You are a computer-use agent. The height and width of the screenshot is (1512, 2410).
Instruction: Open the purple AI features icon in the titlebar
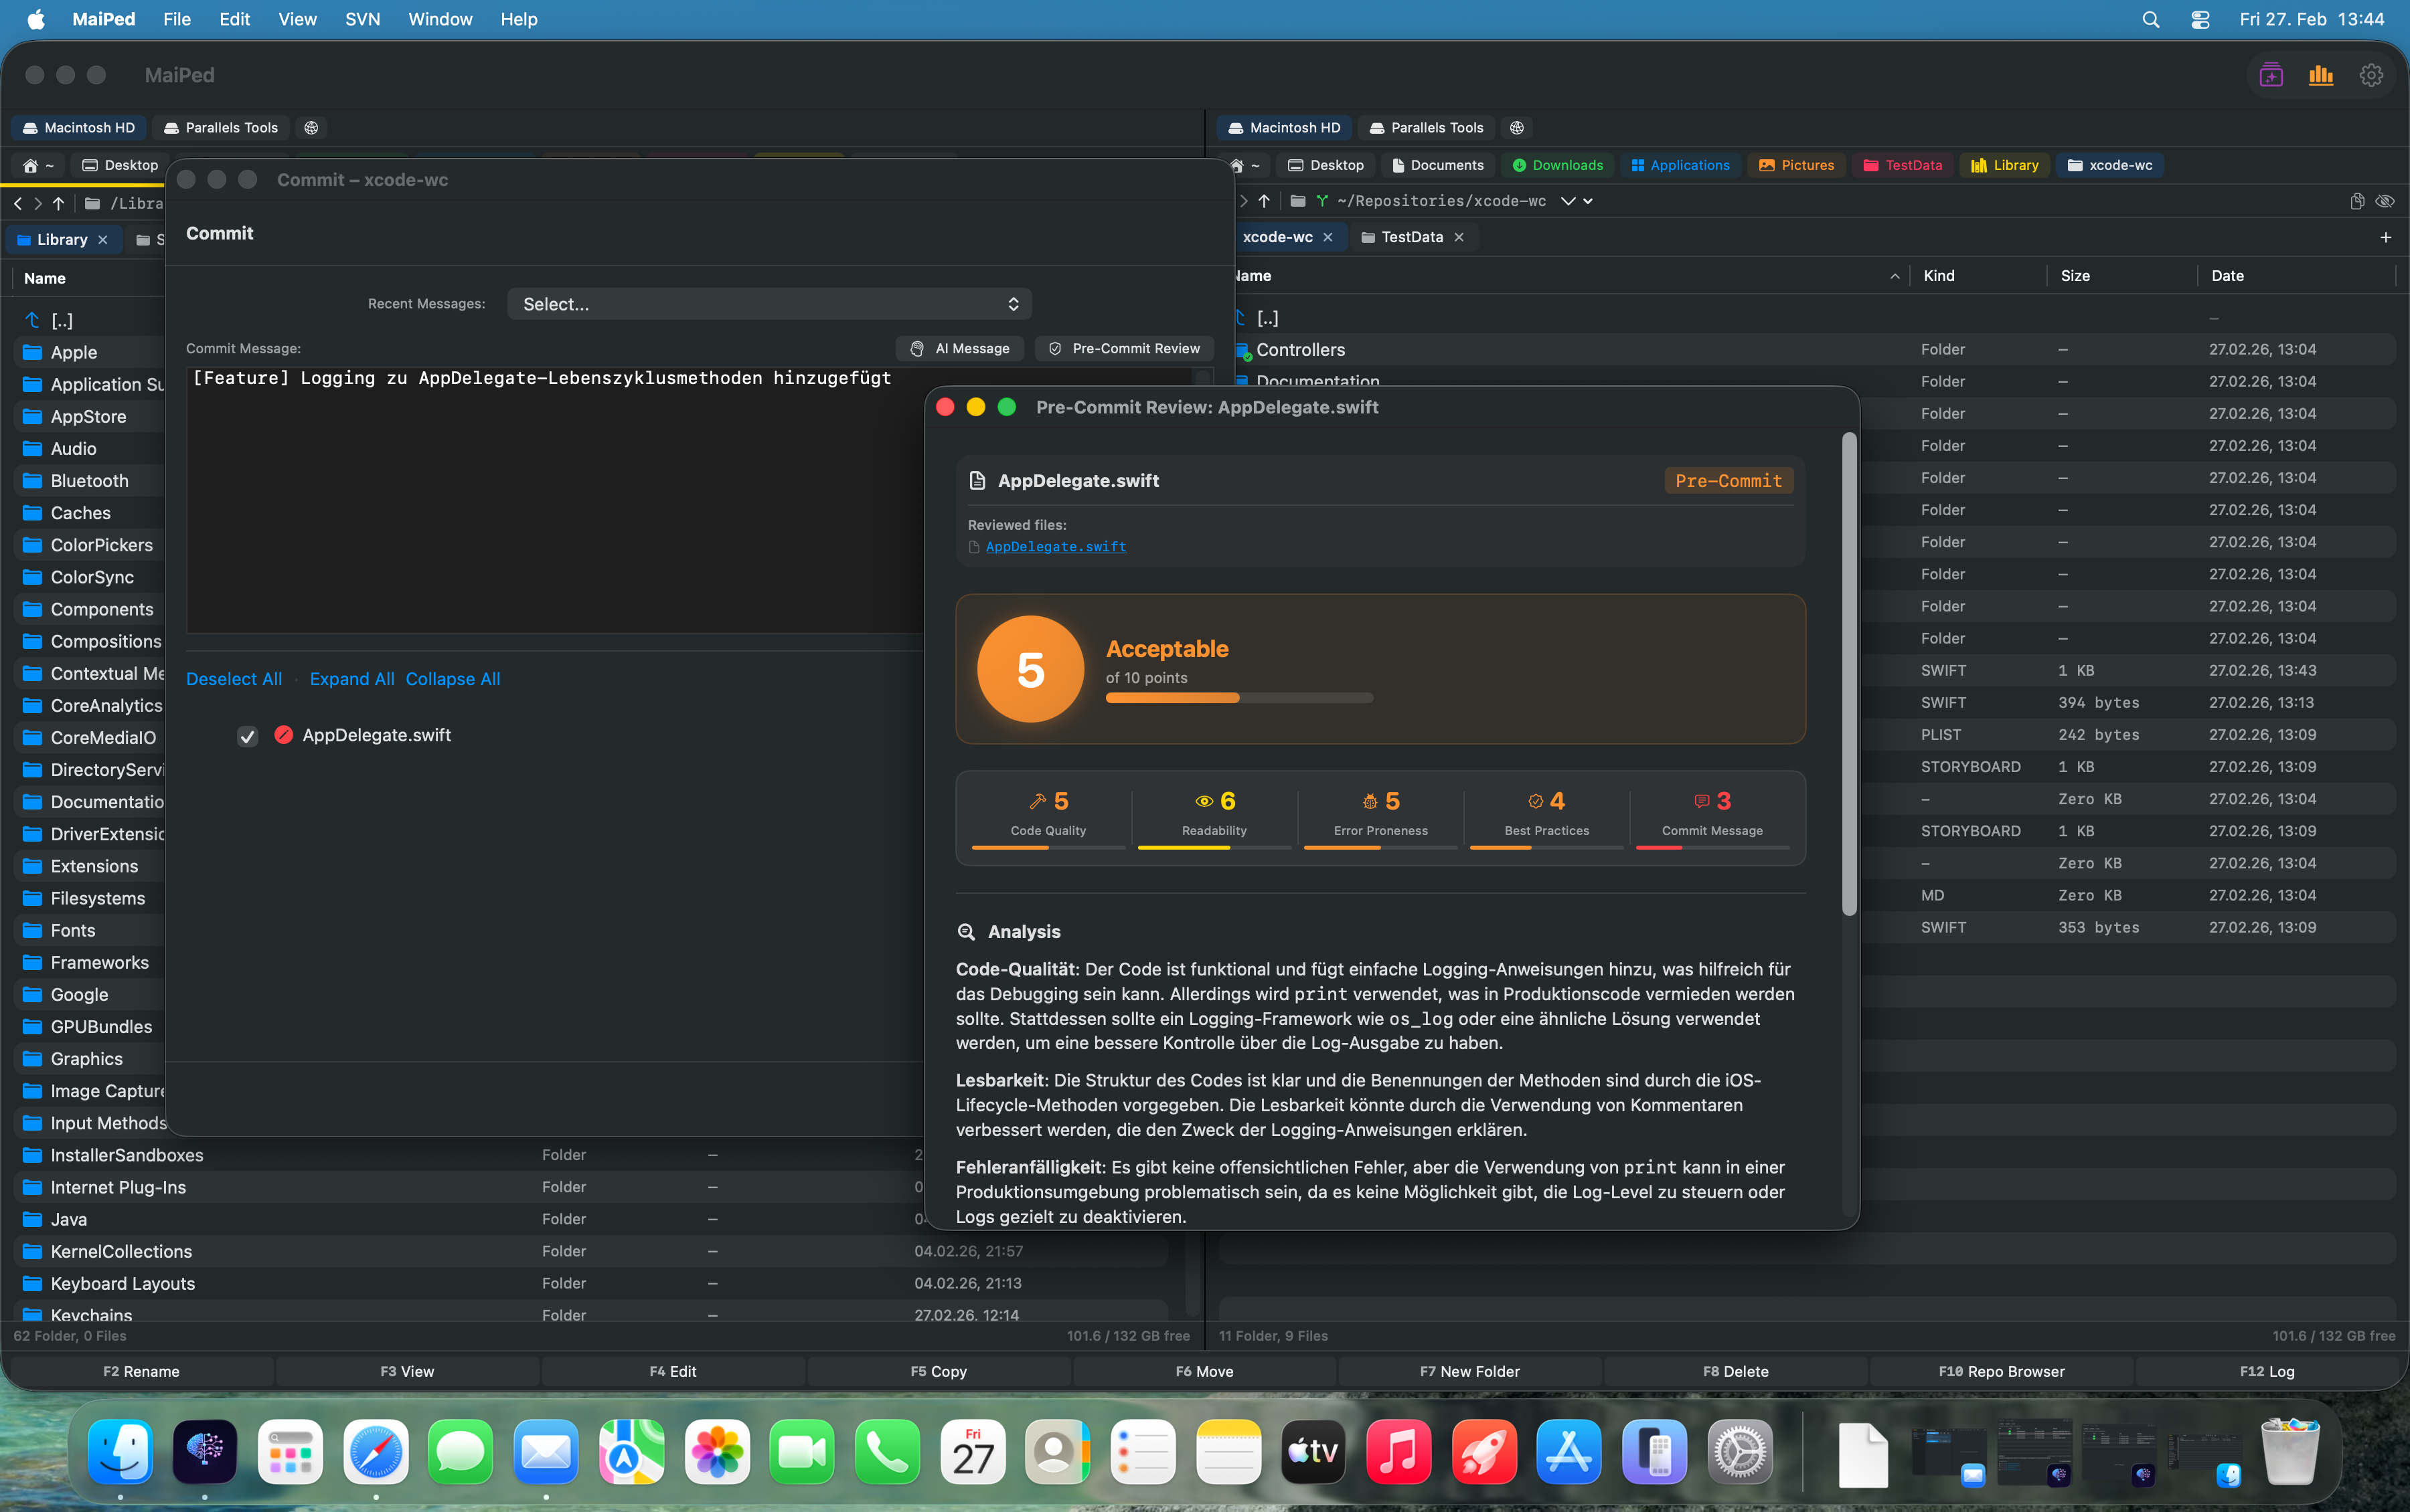2270,75
